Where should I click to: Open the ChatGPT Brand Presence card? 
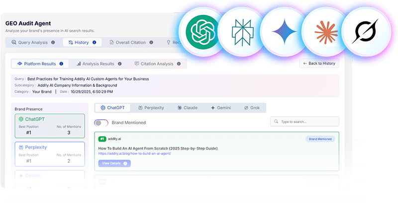pyautogui.click(x=50, y=126)
